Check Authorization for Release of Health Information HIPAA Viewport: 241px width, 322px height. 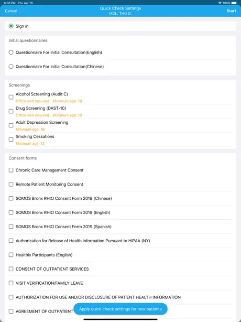point(11,241)
